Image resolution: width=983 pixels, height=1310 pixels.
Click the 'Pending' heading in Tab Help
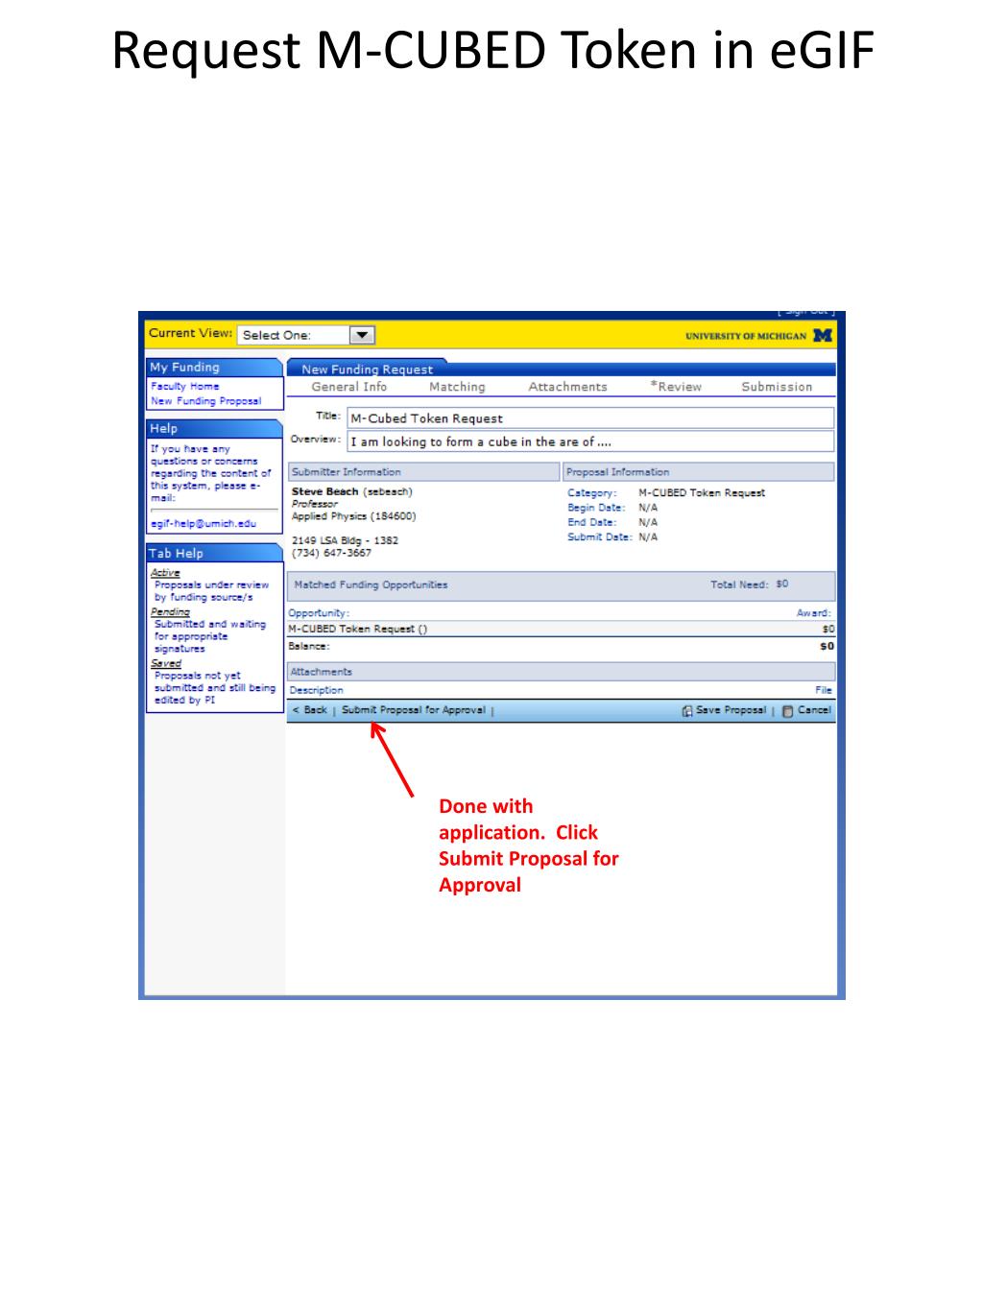coord(170,611)
